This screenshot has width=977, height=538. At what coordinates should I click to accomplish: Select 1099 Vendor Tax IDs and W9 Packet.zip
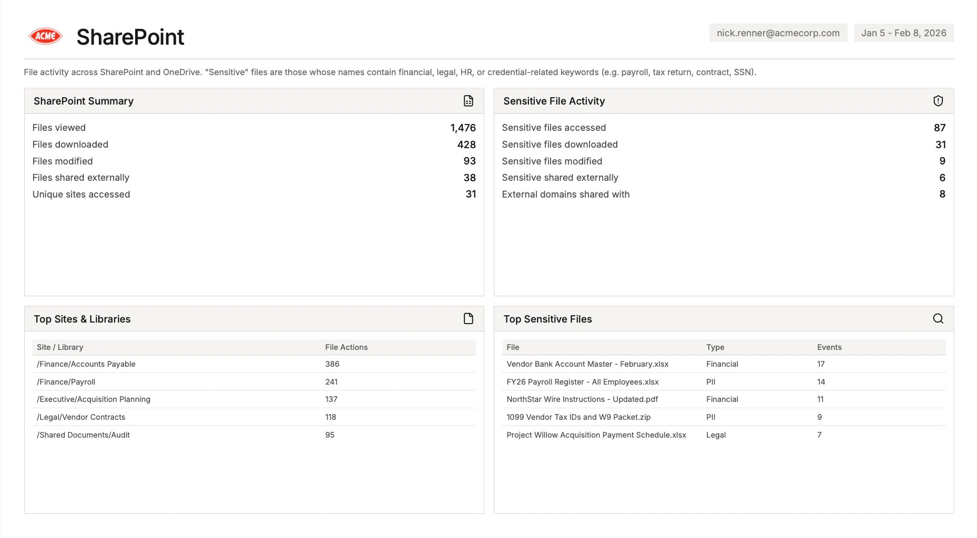click(578, 417)
